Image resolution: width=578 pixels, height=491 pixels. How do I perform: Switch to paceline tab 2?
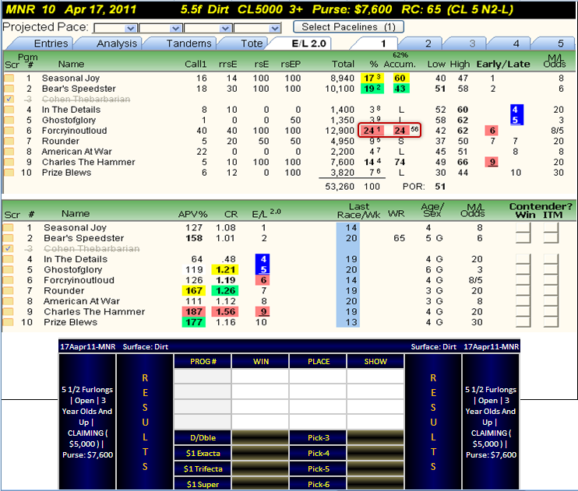[428, 44]
